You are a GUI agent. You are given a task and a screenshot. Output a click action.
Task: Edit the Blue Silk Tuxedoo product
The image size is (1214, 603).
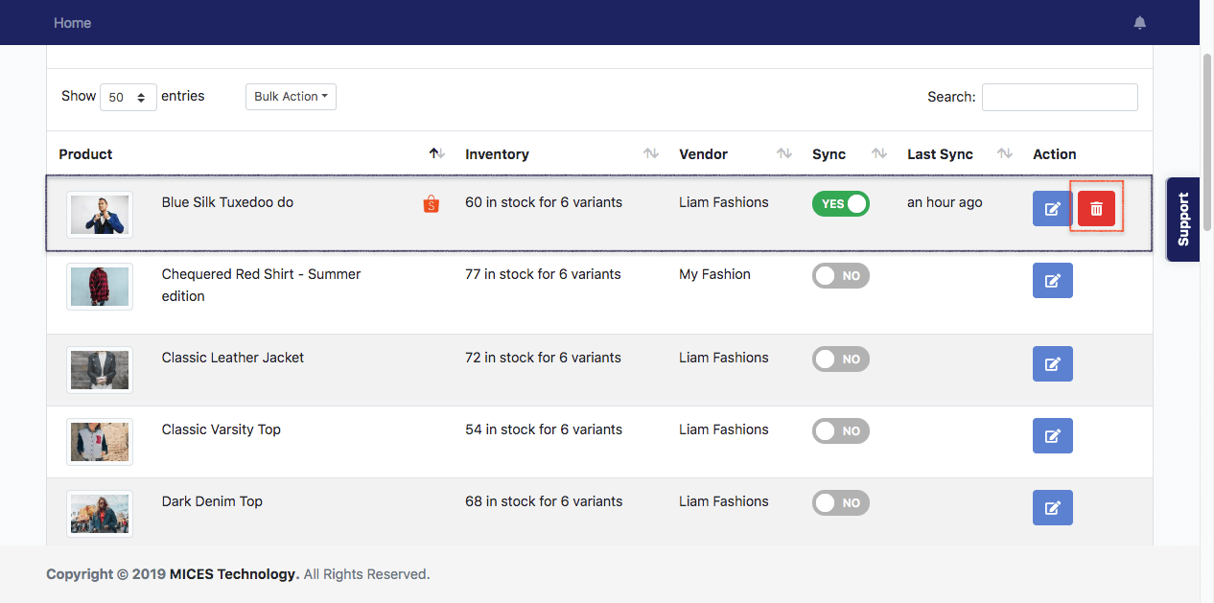point(1052,209)
